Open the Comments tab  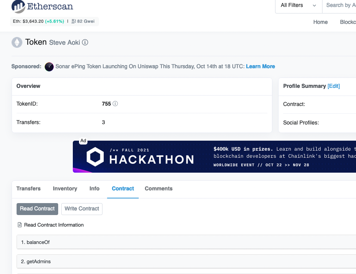158,188
